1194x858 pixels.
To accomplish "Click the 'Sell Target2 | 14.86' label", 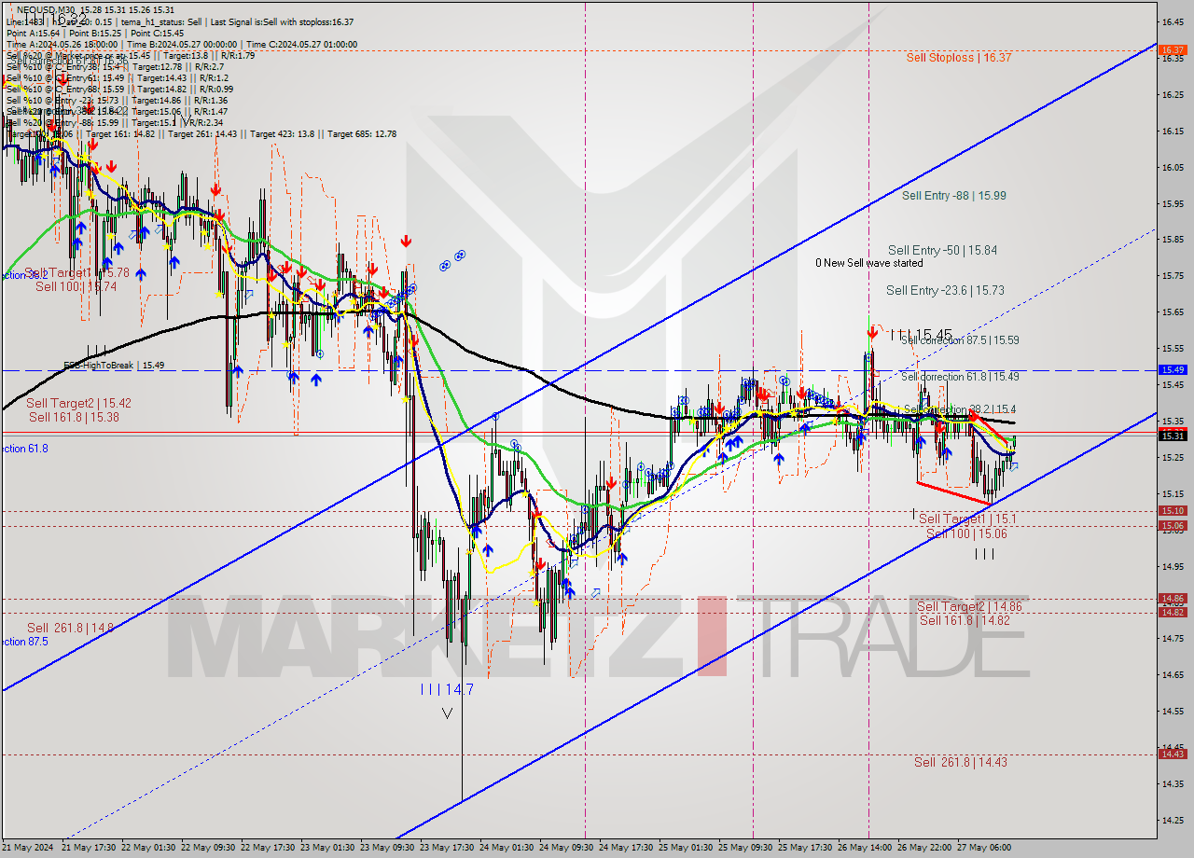I will pos(969,606).
